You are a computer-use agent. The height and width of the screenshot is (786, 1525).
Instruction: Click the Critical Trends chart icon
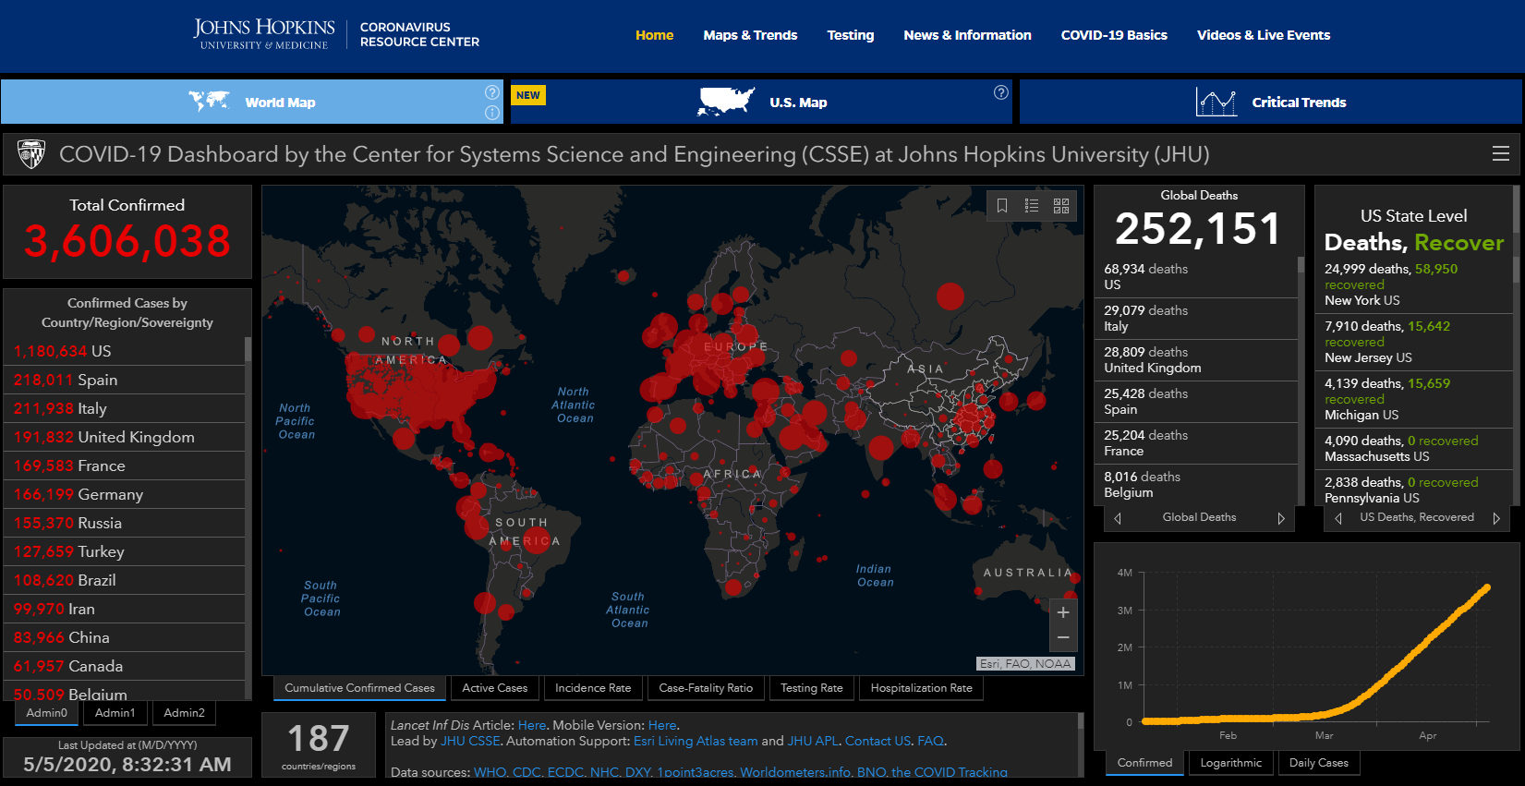tap(1216, 103)
